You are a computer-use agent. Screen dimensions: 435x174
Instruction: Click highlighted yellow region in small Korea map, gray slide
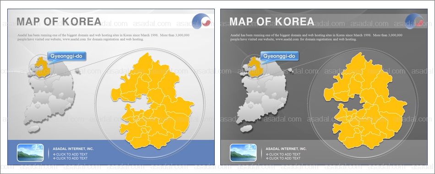pyautogui.click(x=255, y=67)
